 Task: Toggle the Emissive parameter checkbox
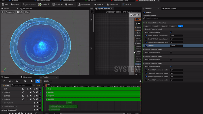(x=146, y=46)
